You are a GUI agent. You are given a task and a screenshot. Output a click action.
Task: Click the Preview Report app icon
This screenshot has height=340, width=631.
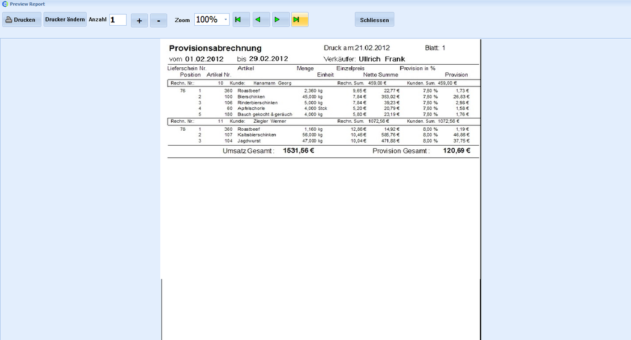5,4
